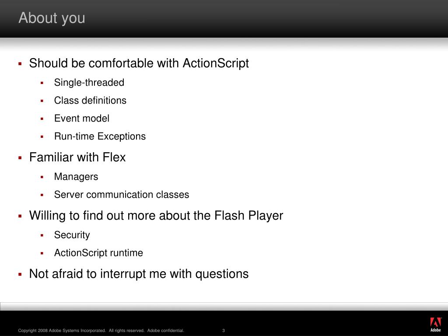Screen dimensions: 448x336
Task: Click the 'Class definitions' bullet
Action: click(x=90, y=100)
